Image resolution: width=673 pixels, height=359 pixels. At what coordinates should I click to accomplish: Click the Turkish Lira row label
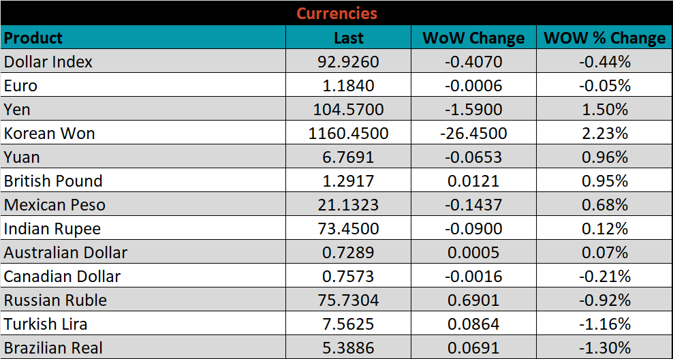point(46,324)
